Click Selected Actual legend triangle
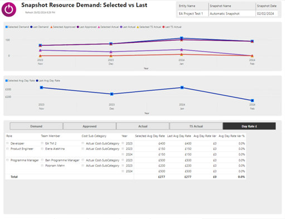 99,27
